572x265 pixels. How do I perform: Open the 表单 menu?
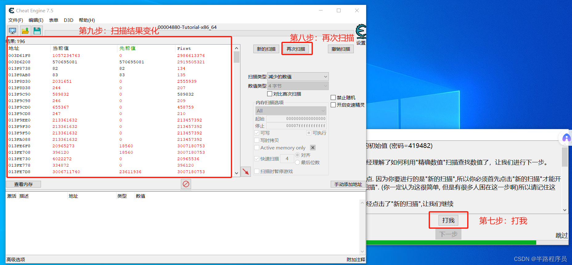click(54, 20)
